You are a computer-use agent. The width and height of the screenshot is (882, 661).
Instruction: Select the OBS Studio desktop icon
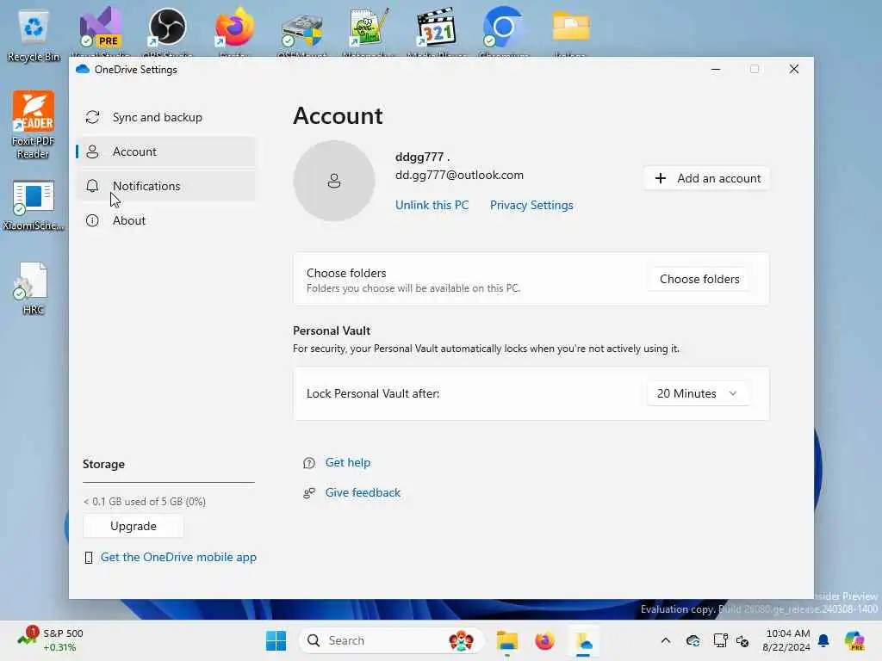pos(168,29)
